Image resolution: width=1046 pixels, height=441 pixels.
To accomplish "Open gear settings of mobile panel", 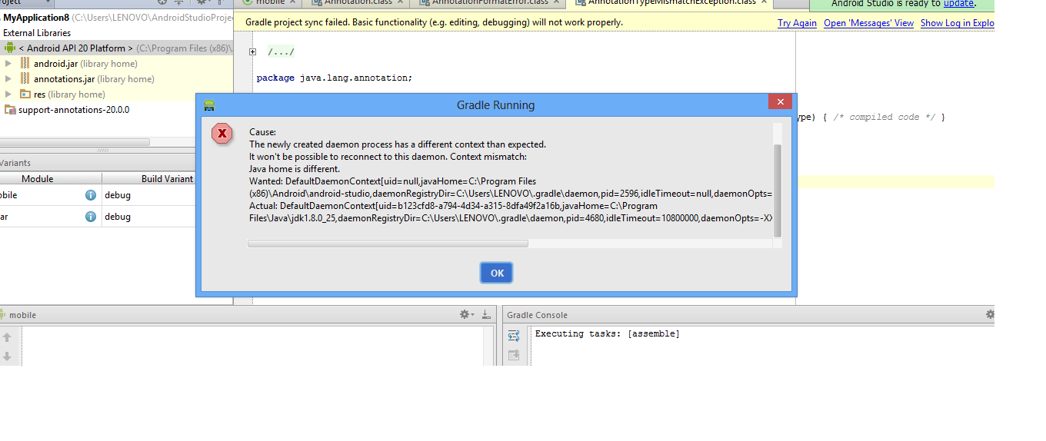I will (x=467, y=314).
